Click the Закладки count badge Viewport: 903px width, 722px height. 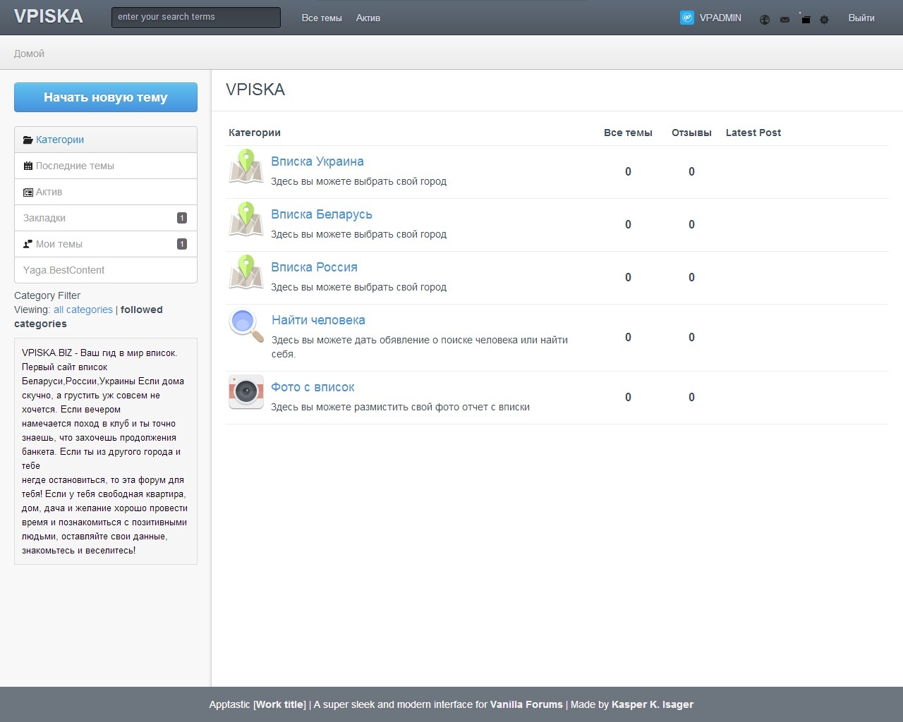click(x=182, y=218)
